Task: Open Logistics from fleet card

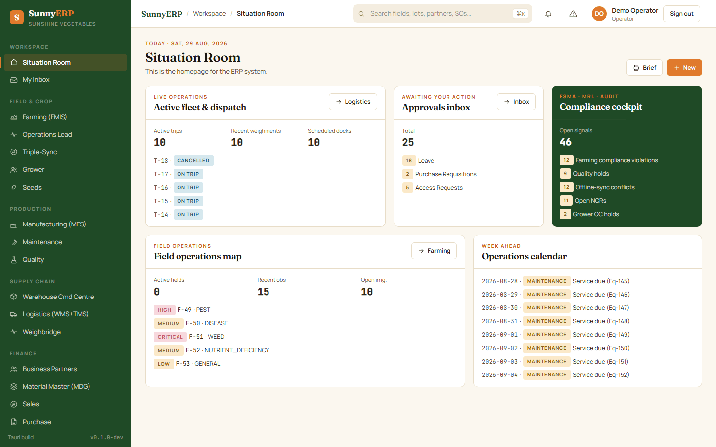Action: (x=353, y=102)
